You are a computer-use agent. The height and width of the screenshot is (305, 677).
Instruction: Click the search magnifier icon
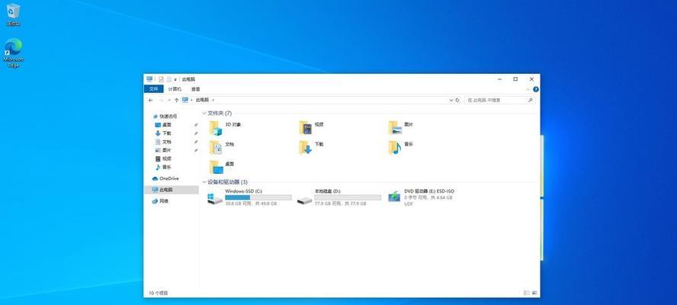[x=531, y=100]
